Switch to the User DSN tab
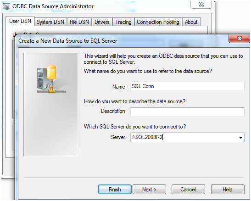 click(20, 21)
